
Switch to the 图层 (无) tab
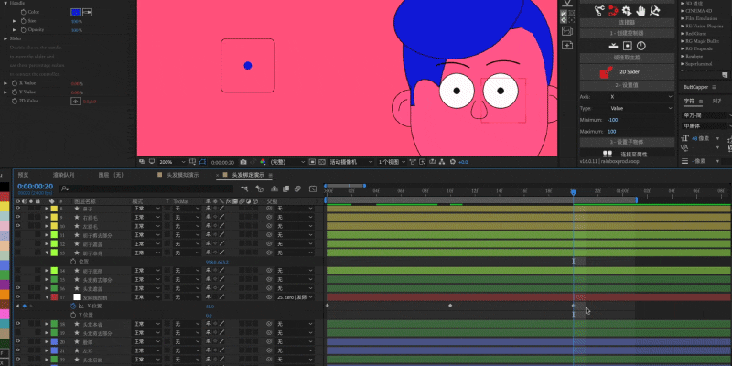coord(110,175)
